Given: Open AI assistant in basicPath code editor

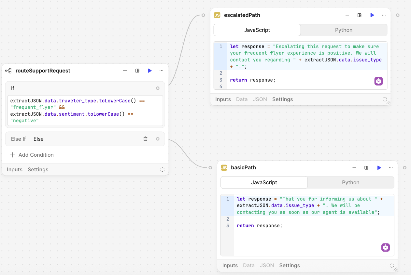Looking at the screenshot, I should click(385, 247).
